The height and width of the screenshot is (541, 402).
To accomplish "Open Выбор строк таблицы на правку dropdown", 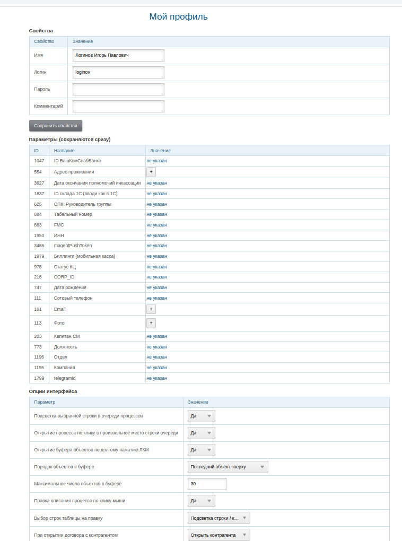I will point(219,518).
